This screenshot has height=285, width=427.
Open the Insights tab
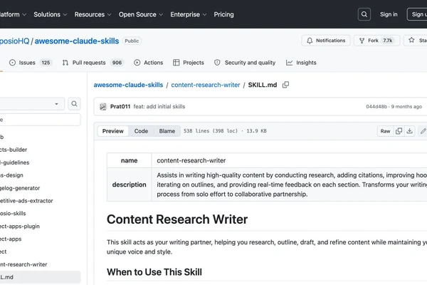[301, 63]
